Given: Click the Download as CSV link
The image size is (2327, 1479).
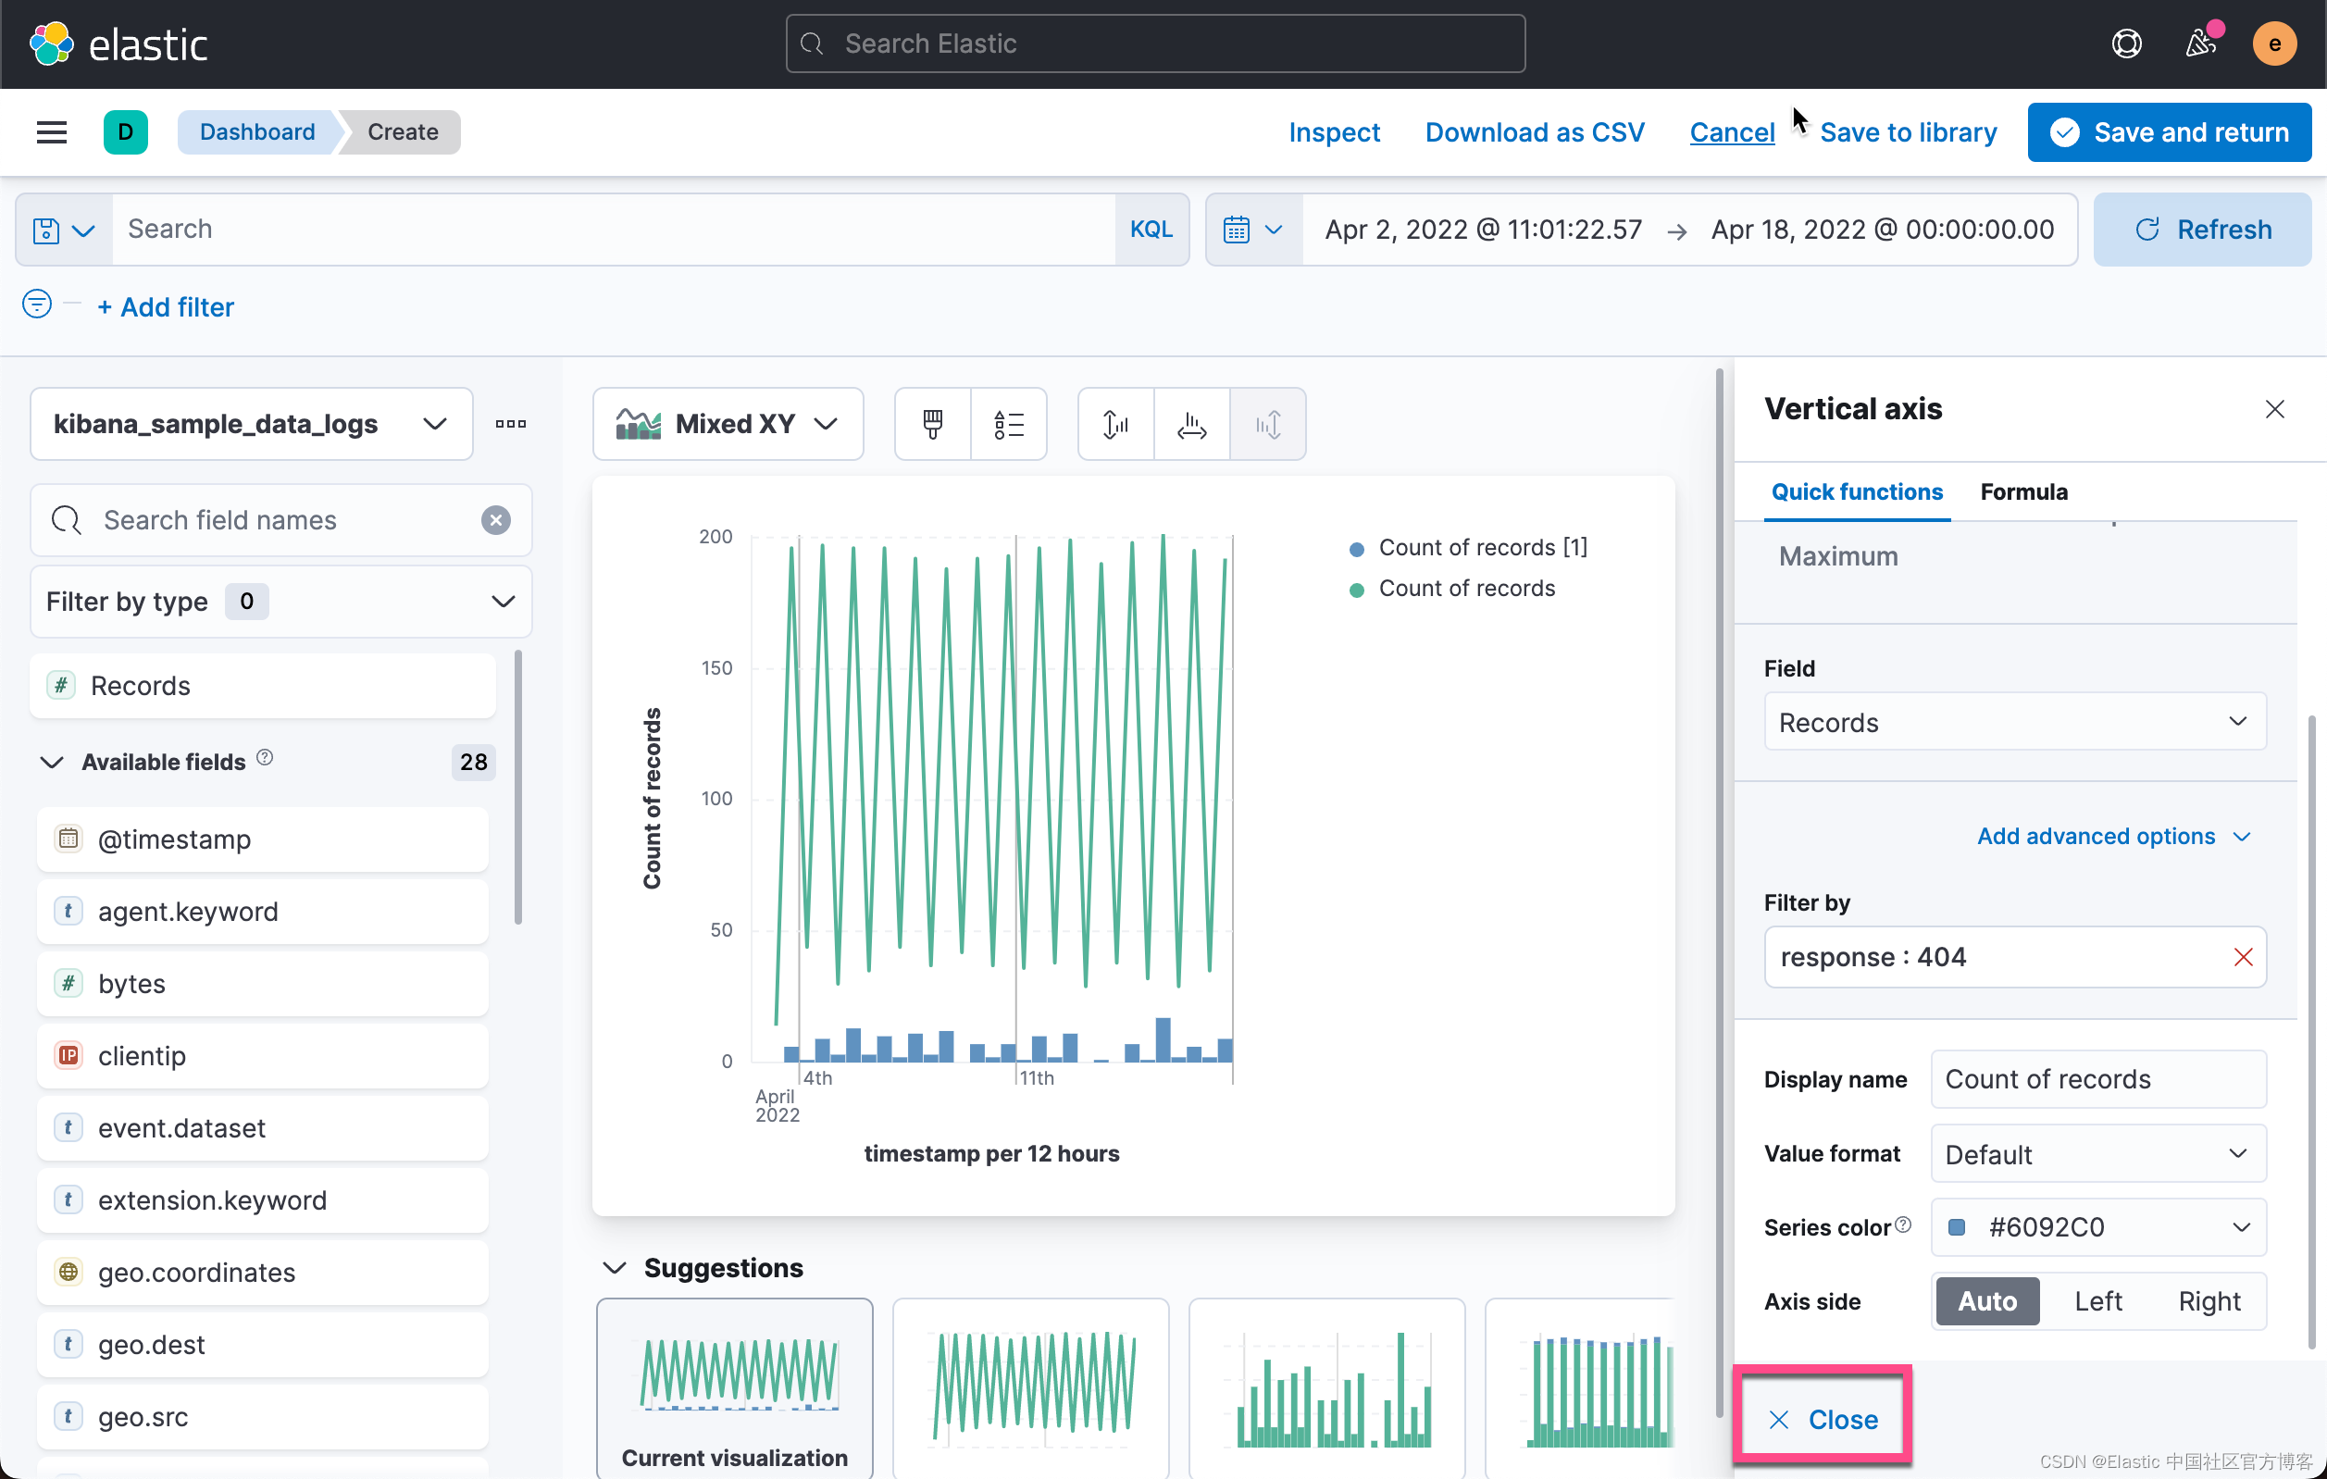Looking at the screenshot, I should (1535, 132).
